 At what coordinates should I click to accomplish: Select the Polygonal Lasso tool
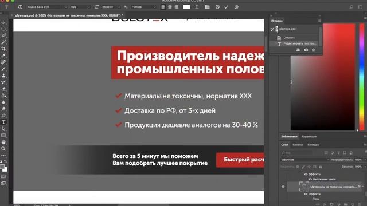[3, 35]
